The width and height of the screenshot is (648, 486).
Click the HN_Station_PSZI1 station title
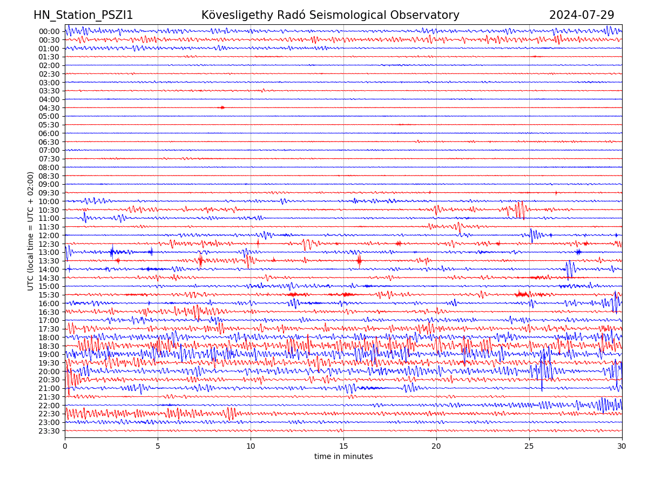[83, 16]
